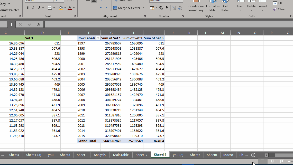Switch to the Sheet4 tab

pyautogui.click(x=14, y=155)
